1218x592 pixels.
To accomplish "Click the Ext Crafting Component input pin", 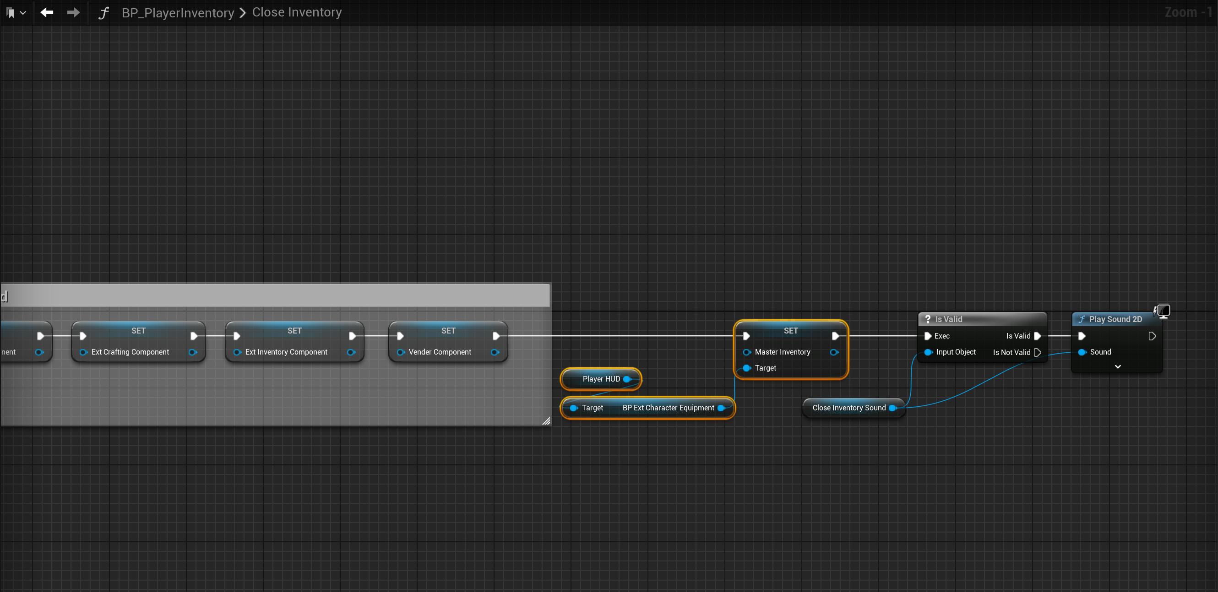I will (83, 352).
